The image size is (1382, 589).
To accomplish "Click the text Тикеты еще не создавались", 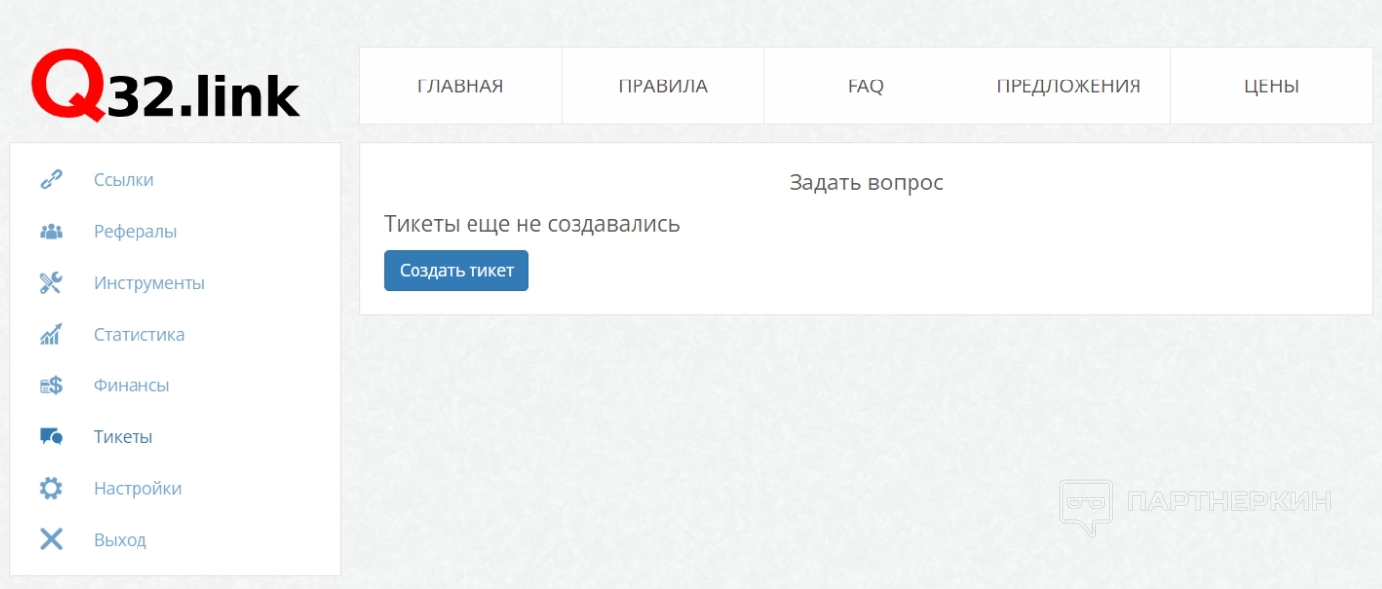I will click(531, 224).
